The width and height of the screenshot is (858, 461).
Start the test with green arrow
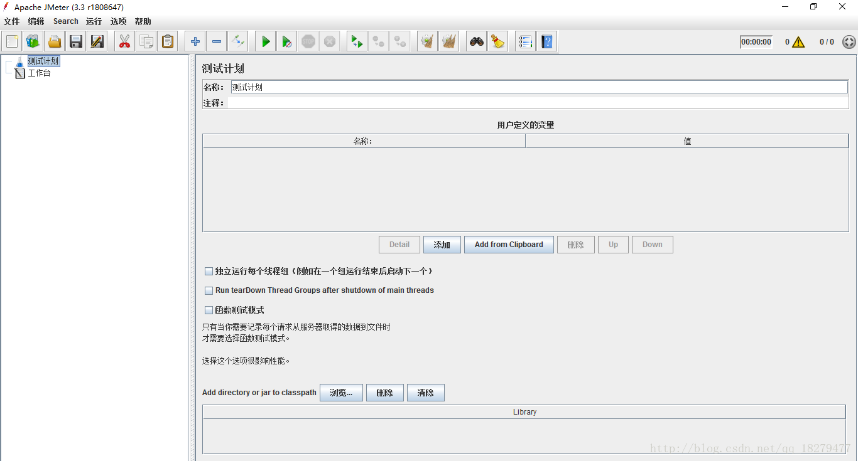(x=266, y=41)
